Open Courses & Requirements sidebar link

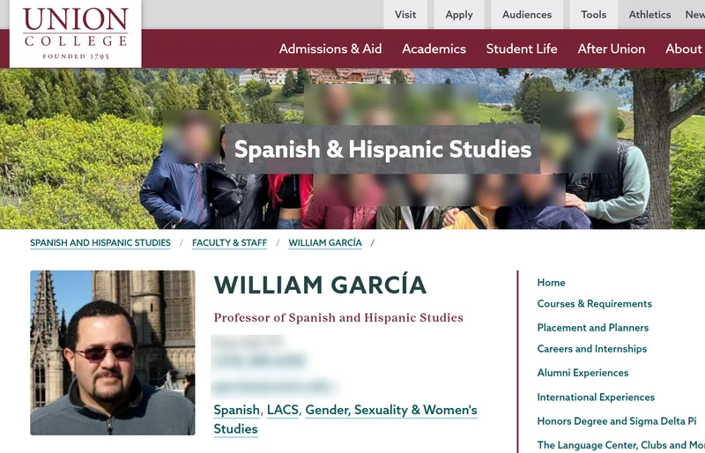(594, 304)
